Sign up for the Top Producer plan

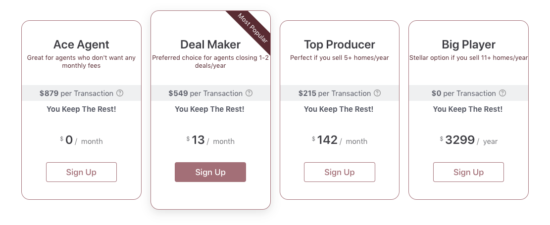340,172
